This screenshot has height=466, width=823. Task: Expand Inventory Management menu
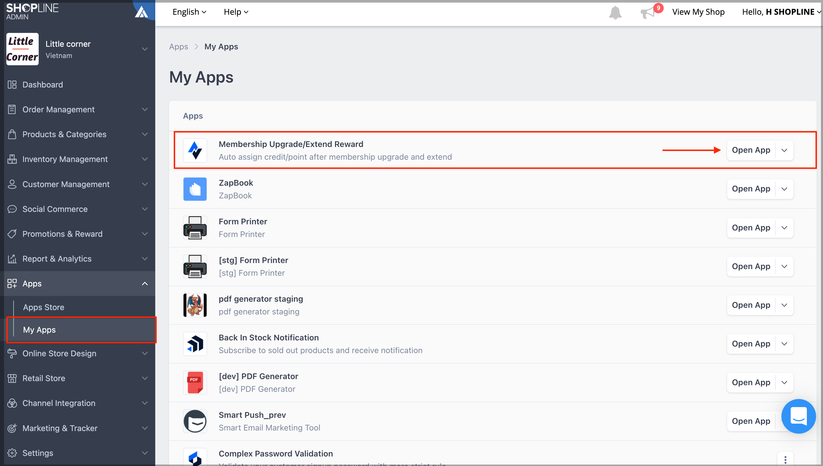coord(77,159)
